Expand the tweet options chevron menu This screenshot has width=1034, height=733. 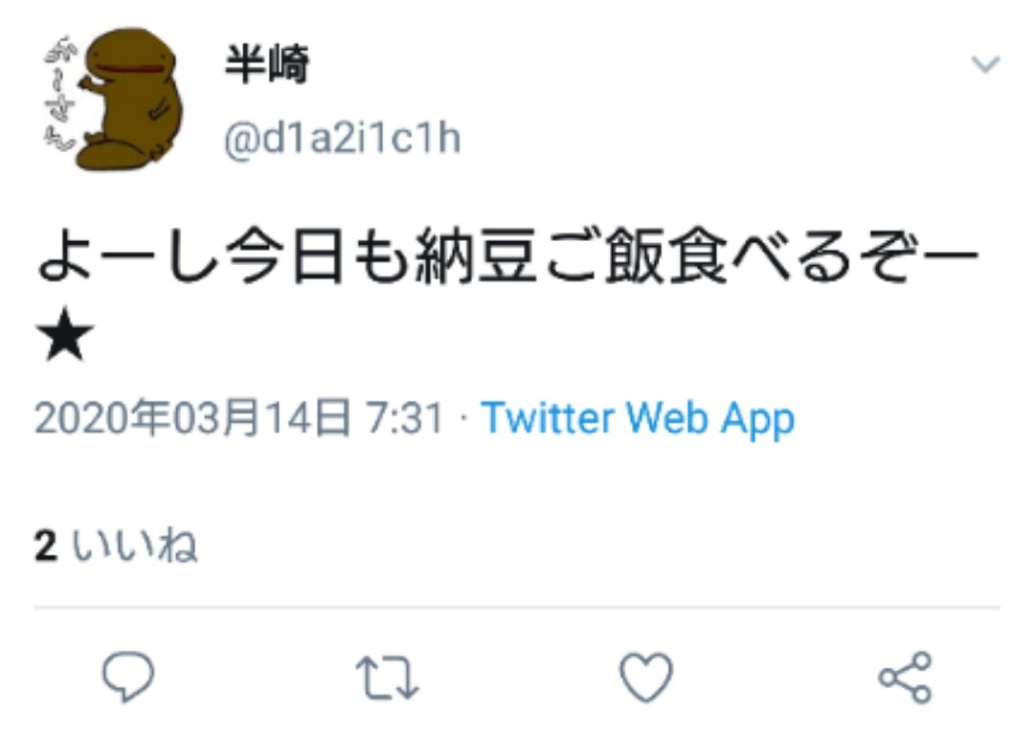pos(986,64)
